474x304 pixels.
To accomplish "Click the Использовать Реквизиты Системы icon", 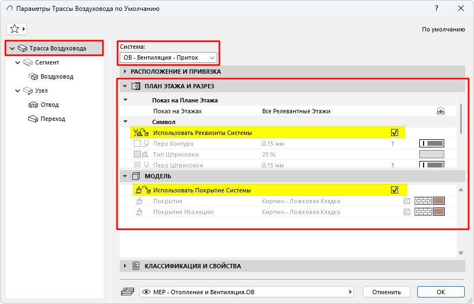I will (x=141, y=132).
